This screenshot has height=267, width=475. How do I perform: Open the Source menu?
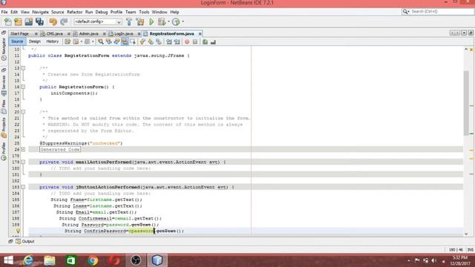(58, 12)
